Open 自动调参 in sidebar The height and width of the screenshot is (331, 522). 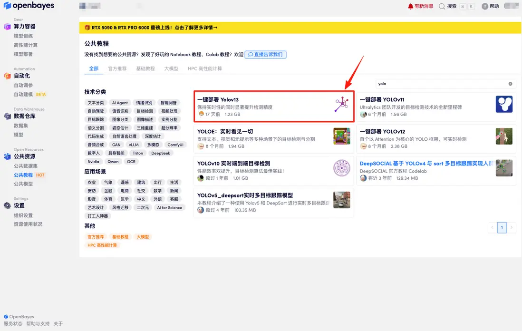coord(23,85)
